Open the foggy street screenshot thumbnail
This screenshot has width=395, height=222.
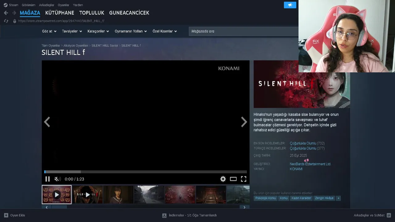pos(149,195)
